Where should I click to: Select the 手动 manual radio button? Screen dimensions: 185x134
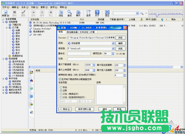click(61, 87)
